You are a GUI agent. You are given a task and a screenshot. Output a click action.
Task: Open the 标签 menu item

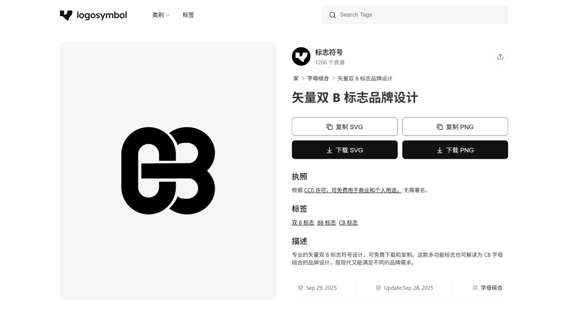(188, 15)
